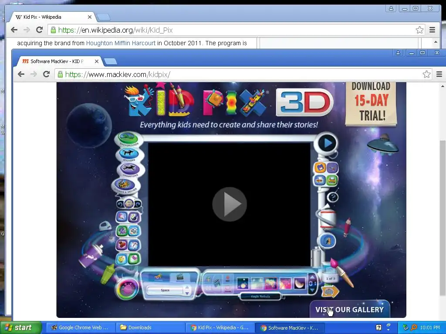446x334 pixels.
Task: Close the Kid Pix - Wikipedia tab
Action: (x=90, y=17)
